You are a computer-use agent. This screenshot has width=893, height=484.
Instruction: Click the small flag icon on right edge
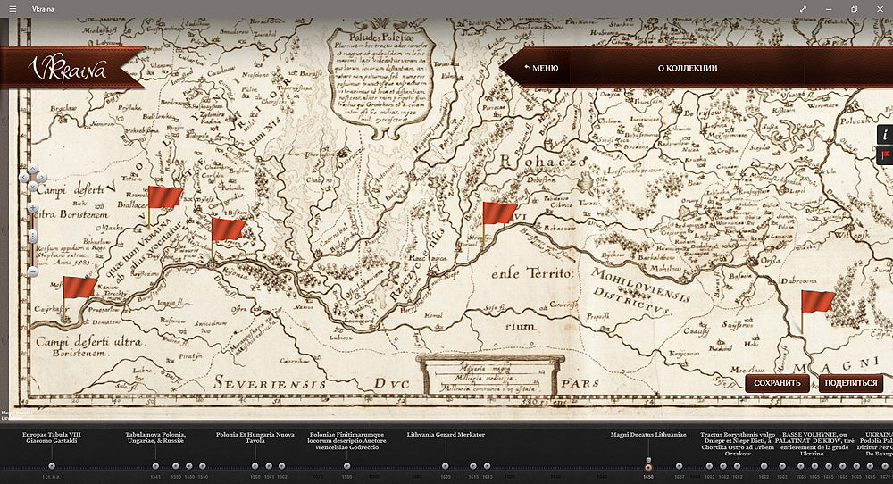885,154
